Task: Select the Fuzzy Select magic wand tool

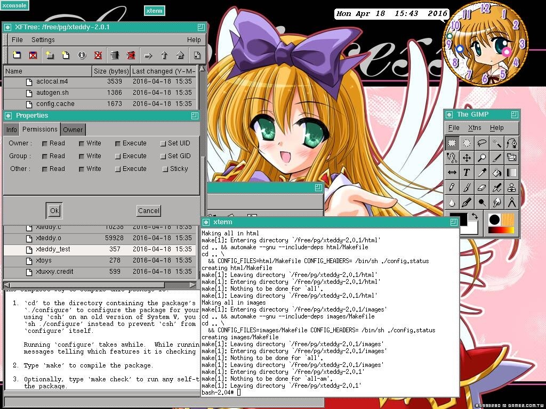Action: tap(497, 143)
